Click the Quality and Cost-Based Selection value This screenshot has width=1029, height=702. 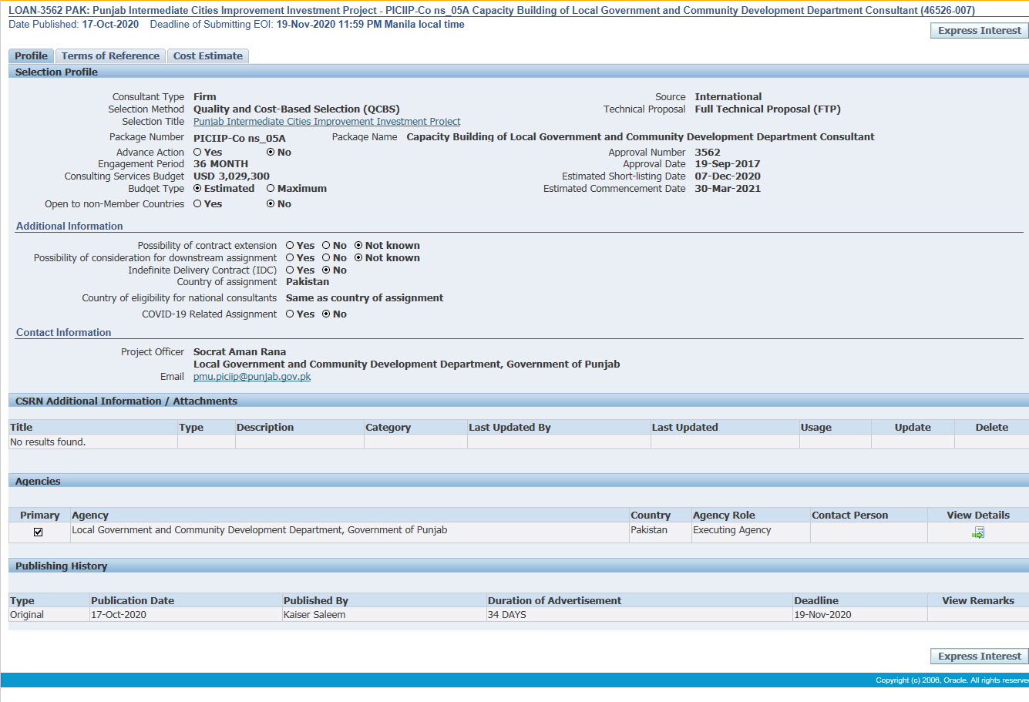[297, 109]
